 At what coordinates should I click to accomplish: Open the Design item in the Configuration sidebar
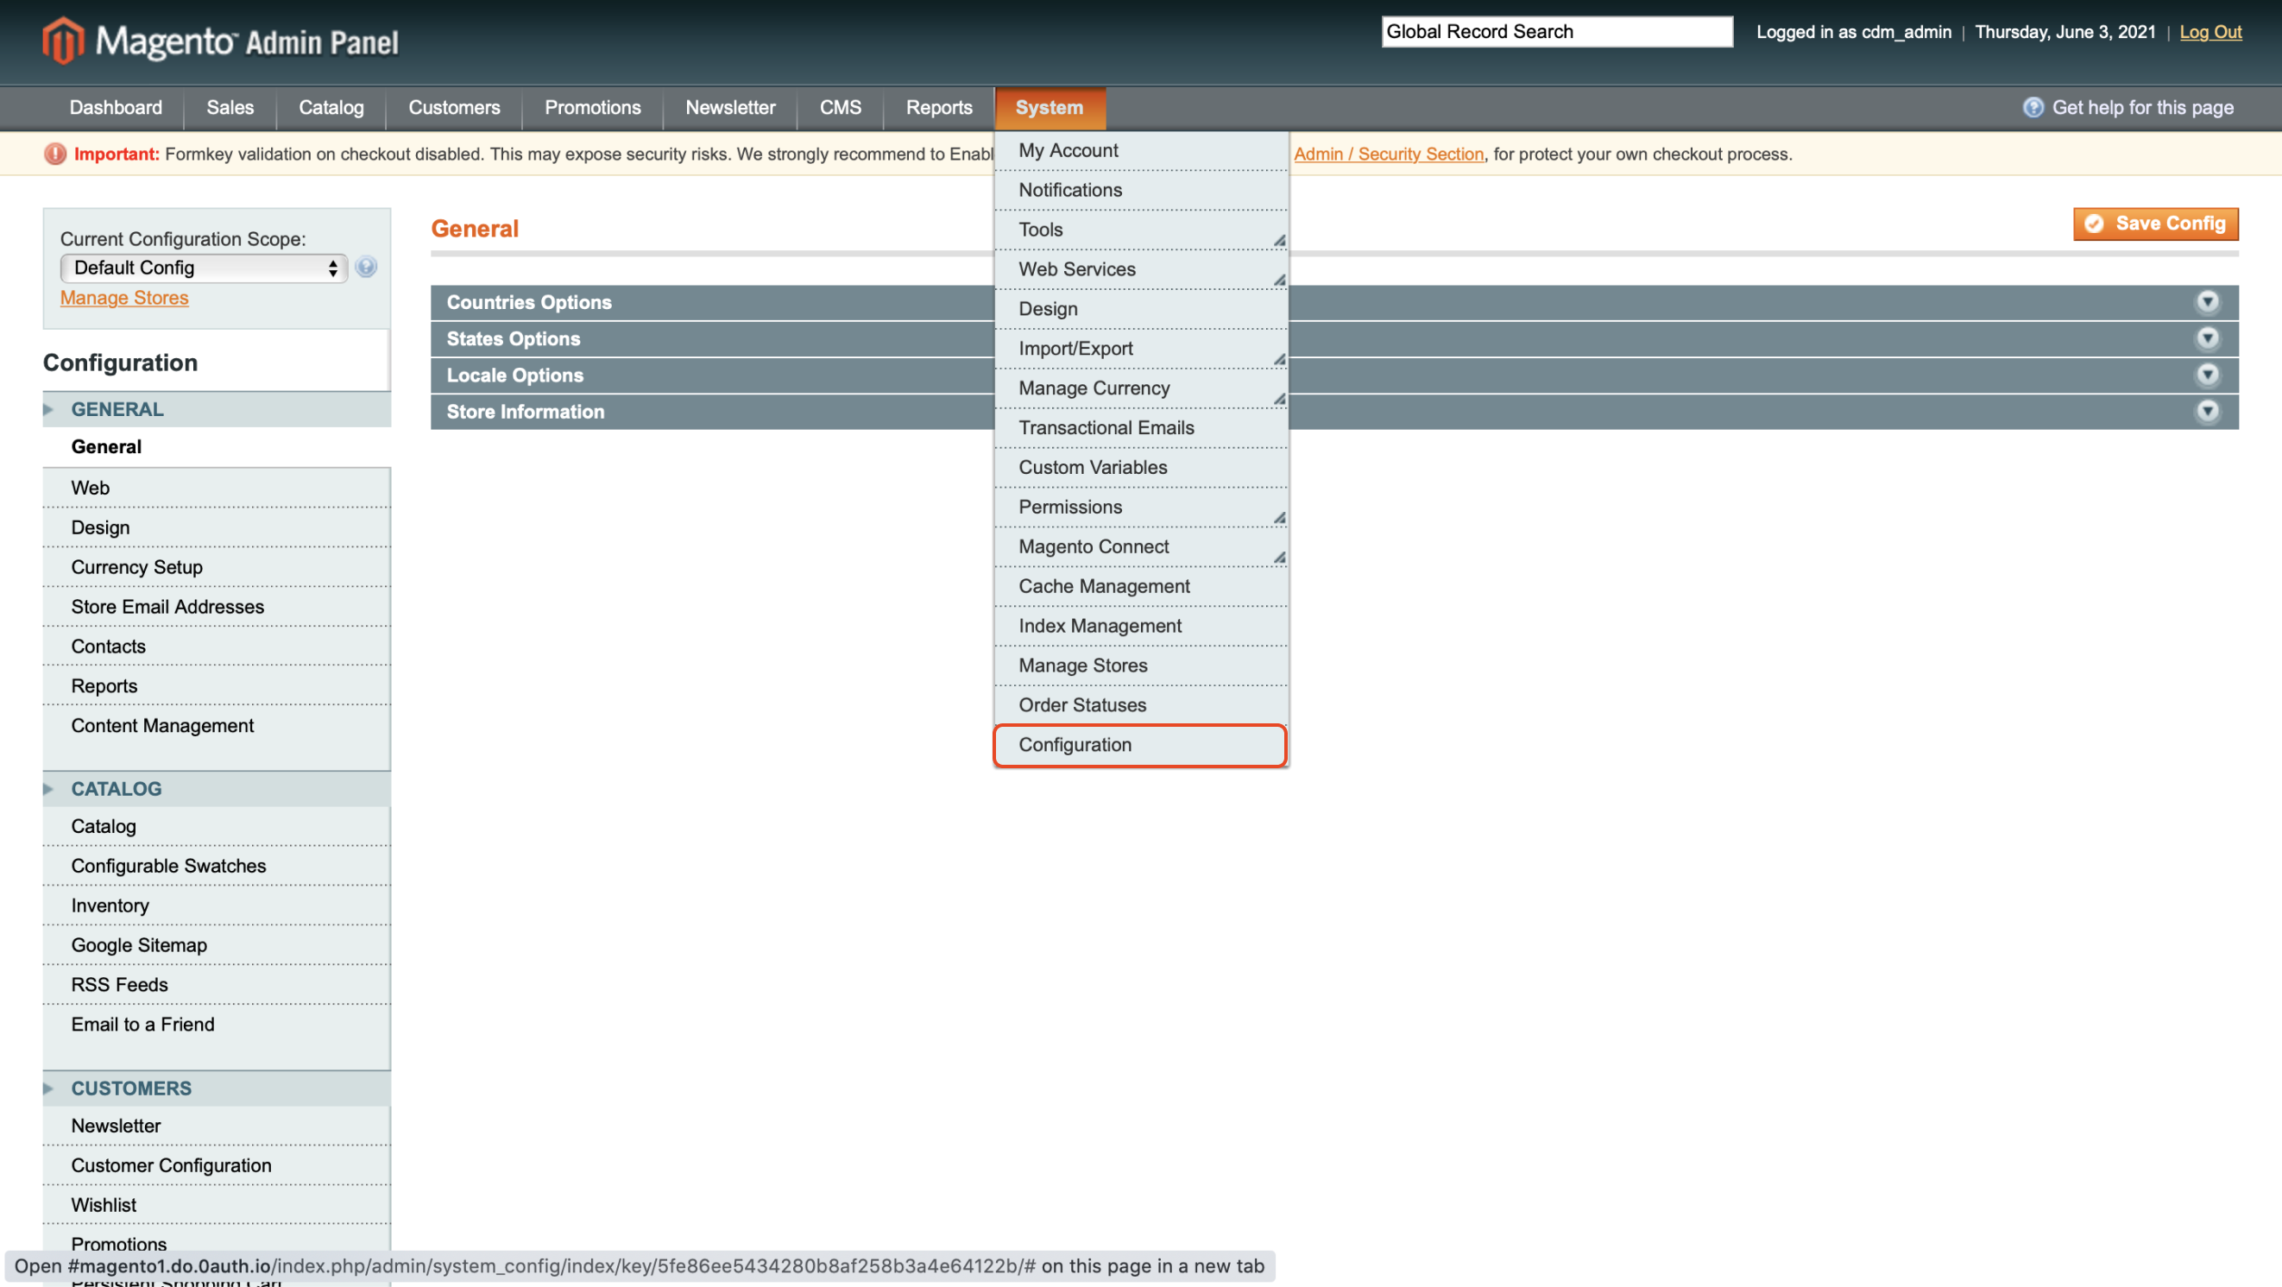[x=216, y=528]
